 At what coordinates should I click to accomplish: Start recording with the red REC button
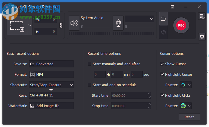181,25
